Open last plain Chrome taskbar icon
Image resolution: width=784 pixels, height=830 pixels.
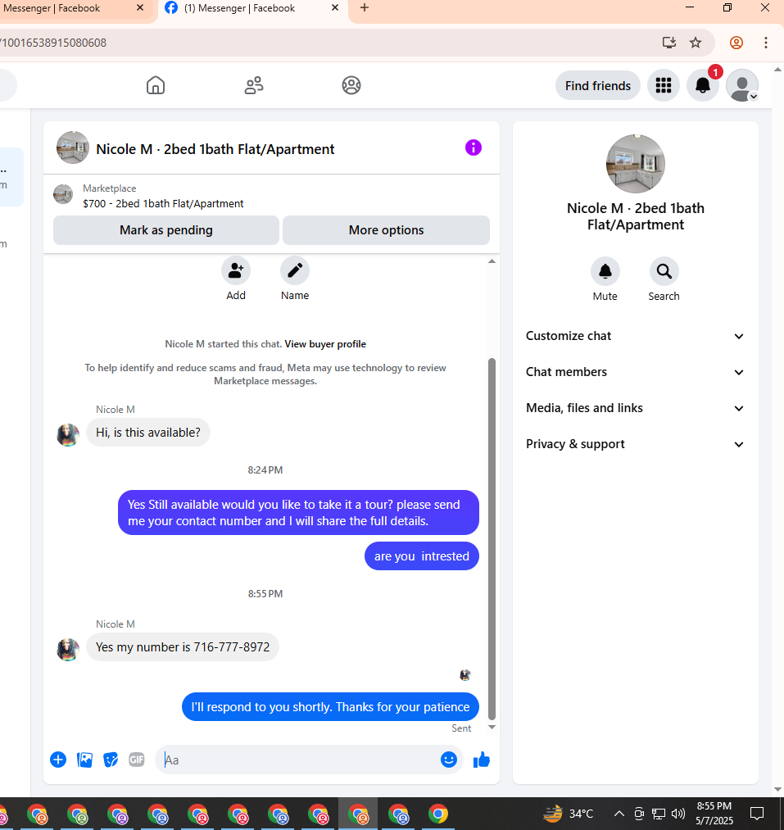click(x=437, y=814)
